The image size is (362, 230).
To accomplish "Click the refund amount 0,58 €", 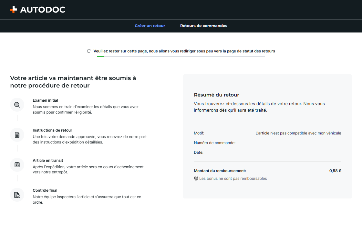I will tap(335, 171).
